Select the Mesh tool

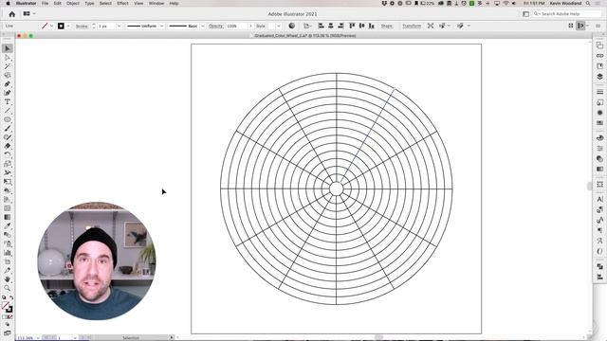8,208
